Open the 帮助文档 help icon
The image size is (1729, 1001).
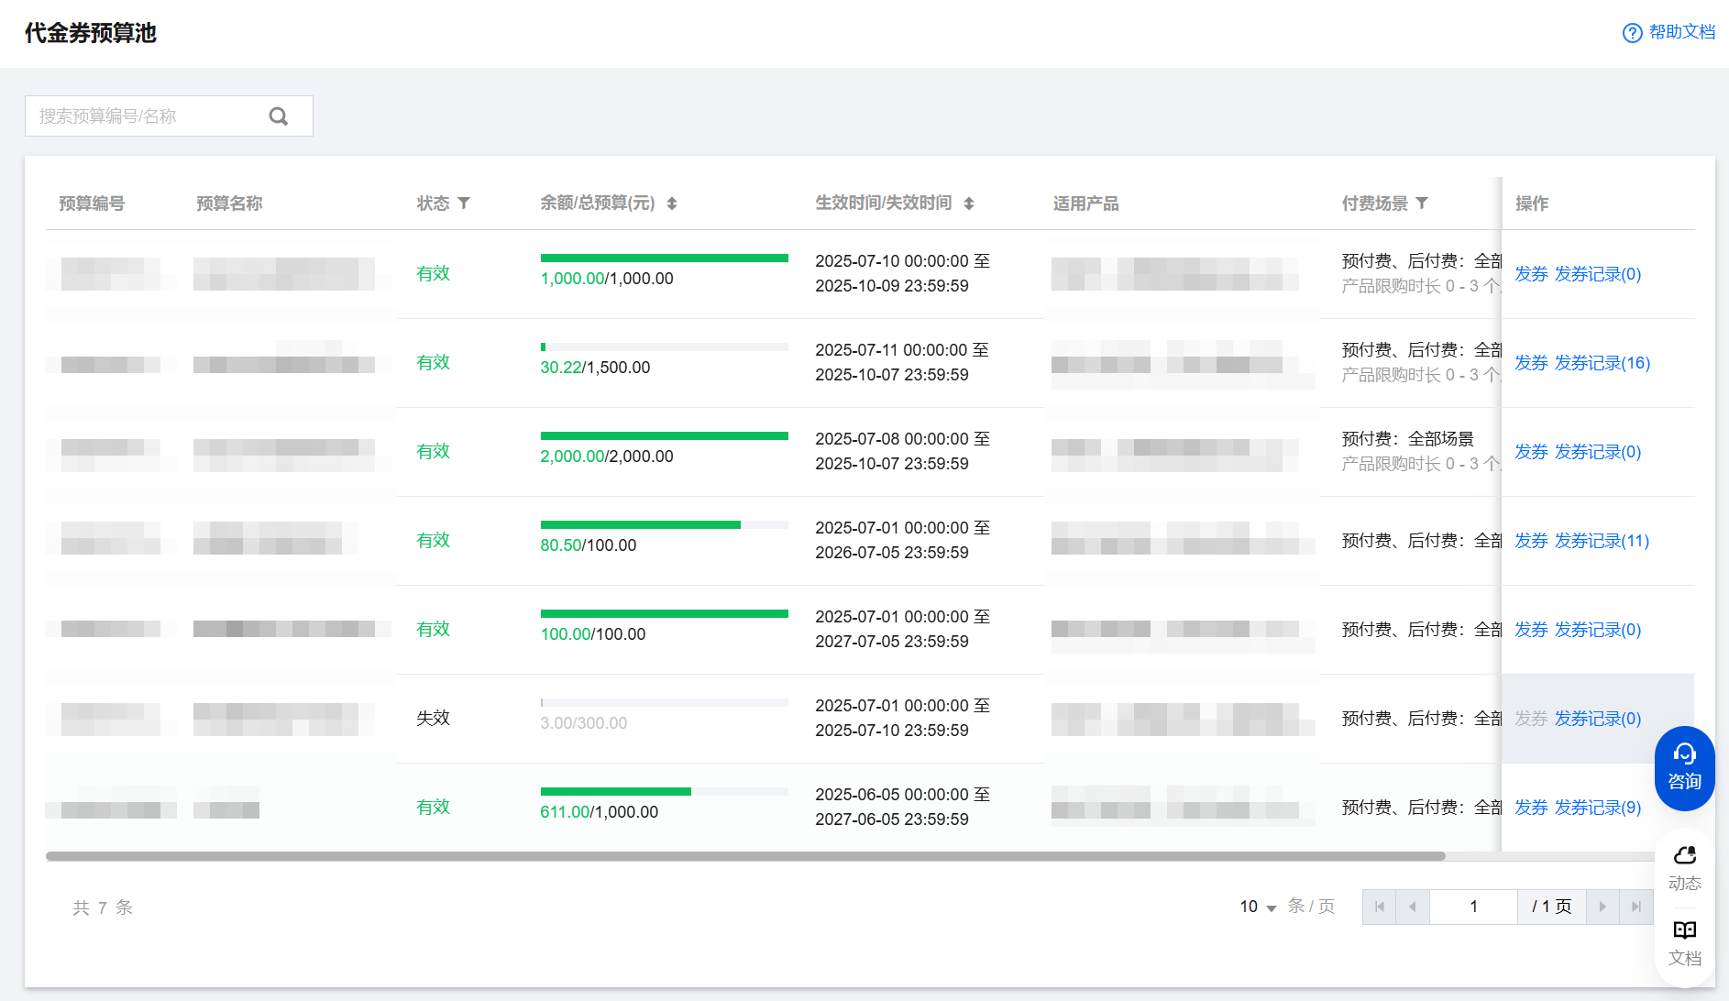click(1632, 33)
